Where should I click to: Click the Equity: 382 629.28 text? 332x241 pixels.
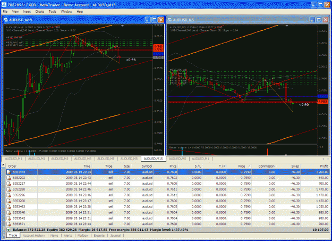click(x=62, y=230)
